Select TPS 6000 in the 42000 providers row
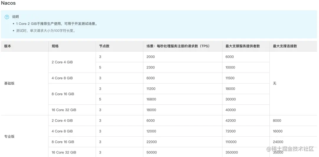This screenshot has height=157, width=319. pos(151,121)
